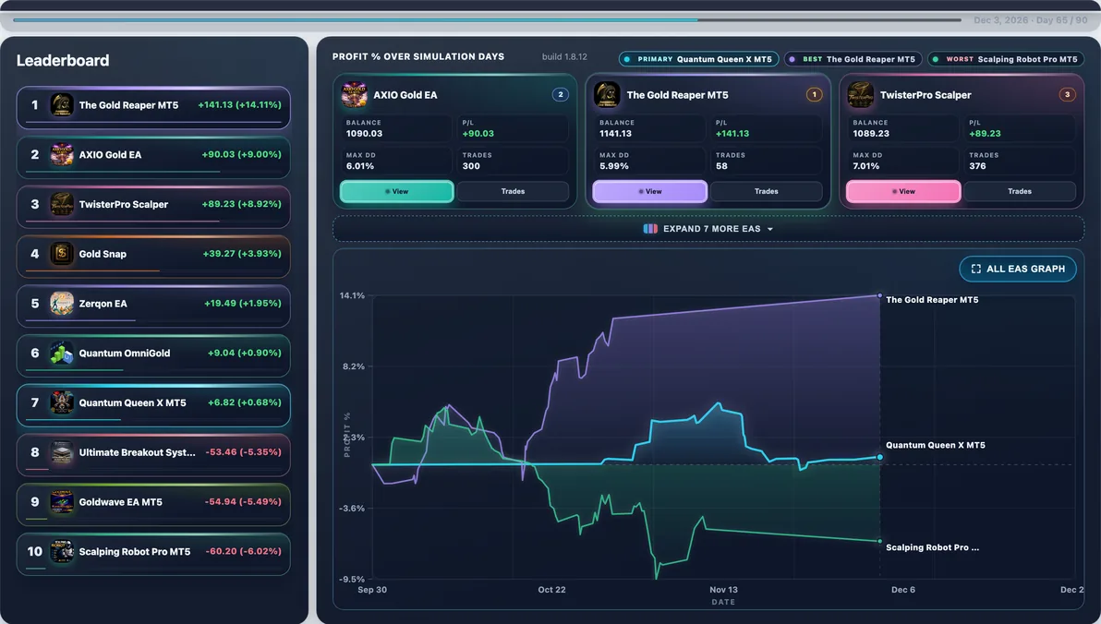Click Quantum Queen X MT5 chart line label
This screenshot has height=624, width=1101.
pyautogui.click(x=936, y=445)
